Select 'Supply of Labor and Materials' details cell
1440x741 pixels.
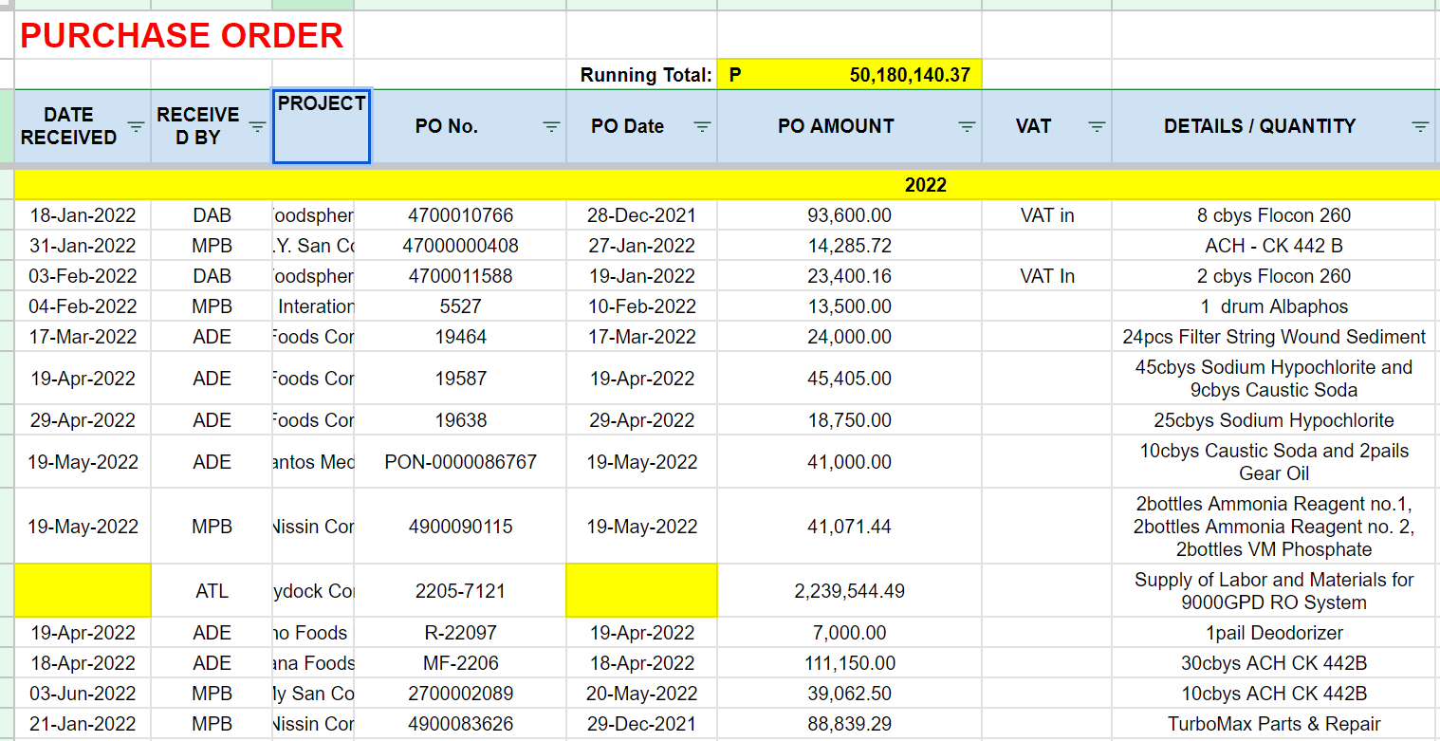pyautogui.click(x=1274, y=591)
